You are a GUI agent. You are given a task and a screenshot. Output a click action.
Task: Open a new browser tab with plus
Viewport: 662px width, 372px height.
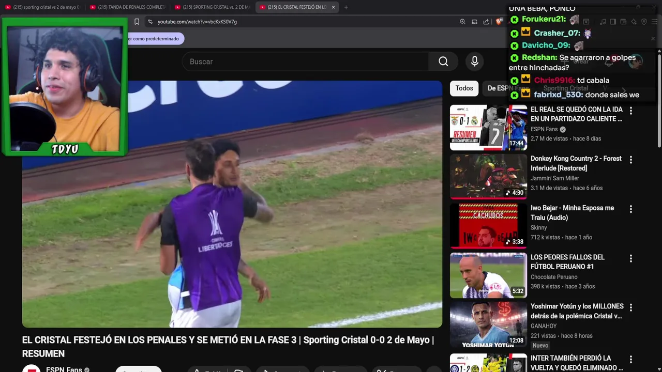click(346, 7)
